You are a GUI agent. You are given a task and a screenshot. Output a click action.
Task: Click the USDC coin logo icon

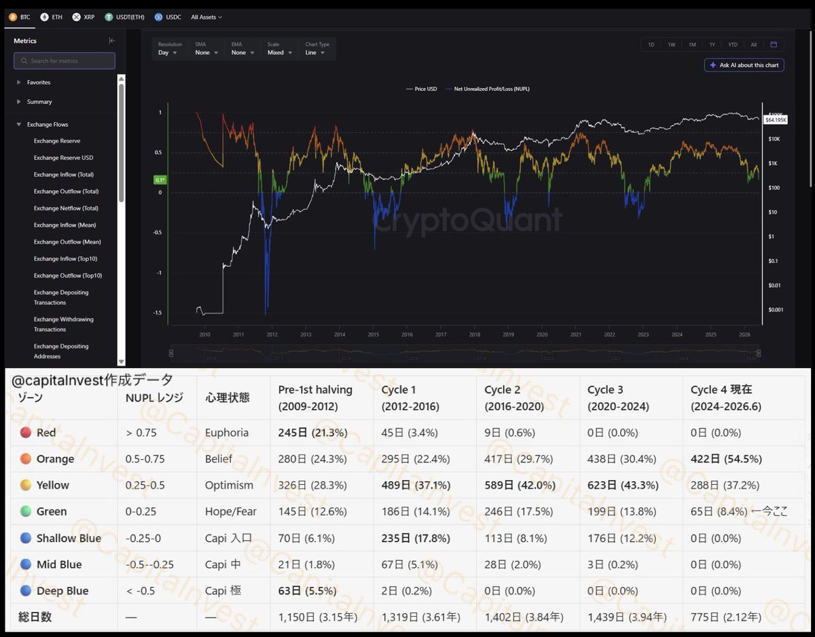coord(159,17)
